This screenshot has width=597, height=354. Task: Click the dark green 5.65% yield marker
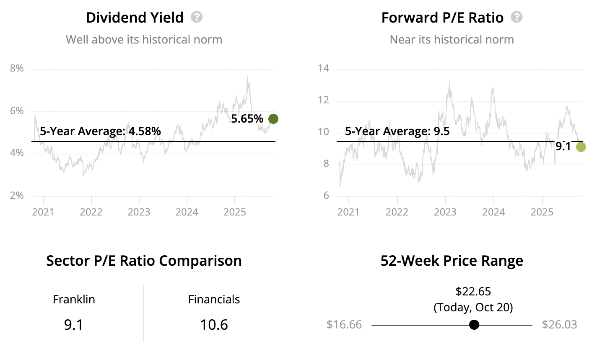273,119
